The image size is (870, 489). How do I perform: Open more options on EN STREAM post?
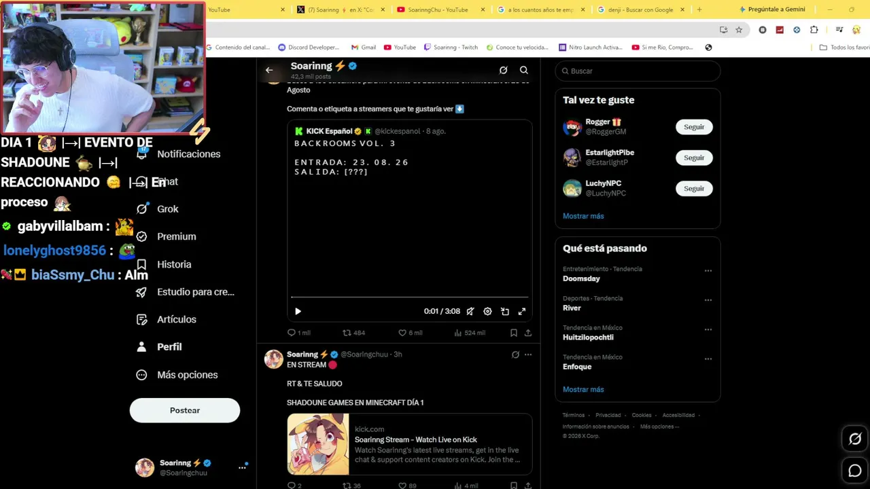[x=528, y=355]
